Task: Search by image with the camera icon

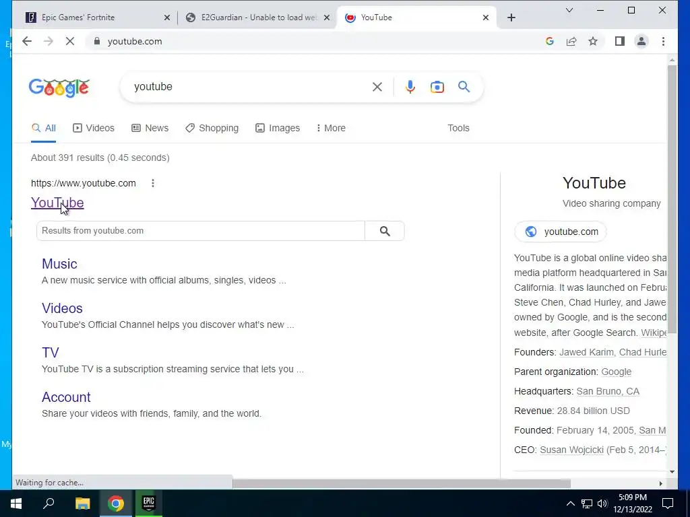Action: tap(437, 87)
